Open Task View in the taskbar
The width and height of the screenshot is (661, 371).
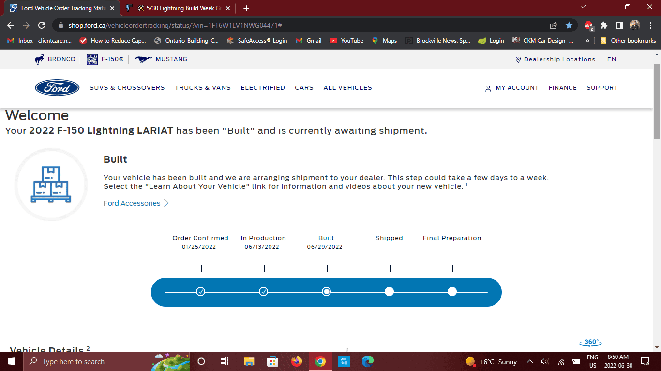(x=225, y=361)
